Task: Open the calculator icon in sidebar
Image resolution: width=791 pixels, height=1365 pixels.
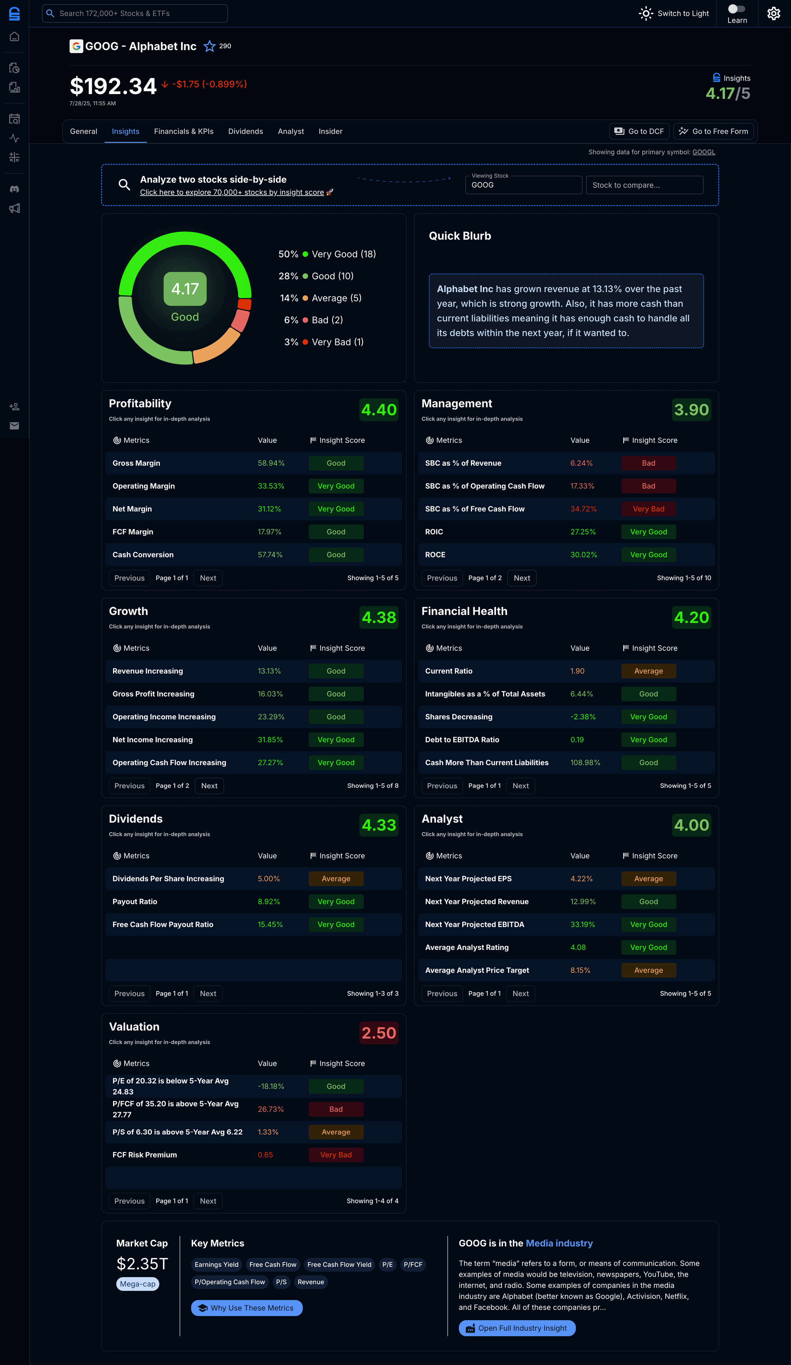Action: [x=15, y=157]
